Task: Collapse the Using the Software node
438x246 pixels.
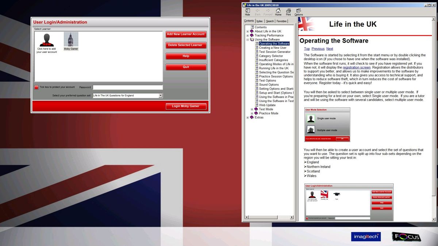Action: point(247,39)
